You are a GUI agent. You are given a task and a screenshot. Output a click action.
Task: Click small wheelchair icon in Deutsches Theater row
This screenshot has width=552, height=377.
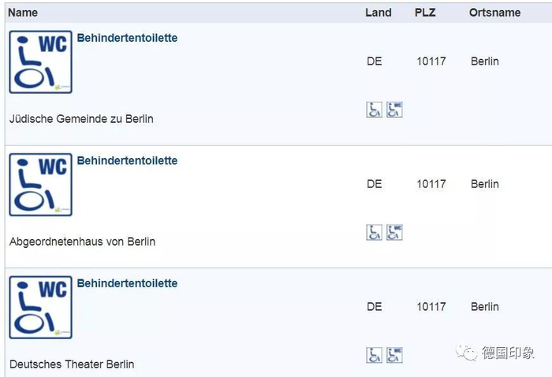coord(374,355)
